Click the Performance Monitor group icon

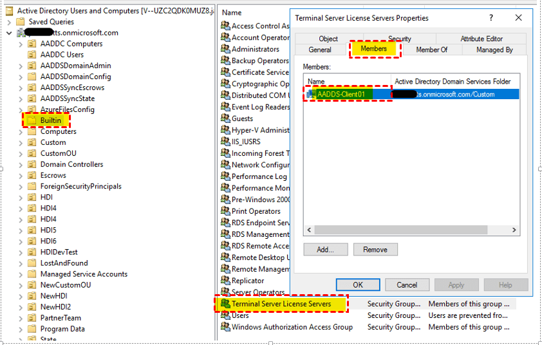[225, 187]
